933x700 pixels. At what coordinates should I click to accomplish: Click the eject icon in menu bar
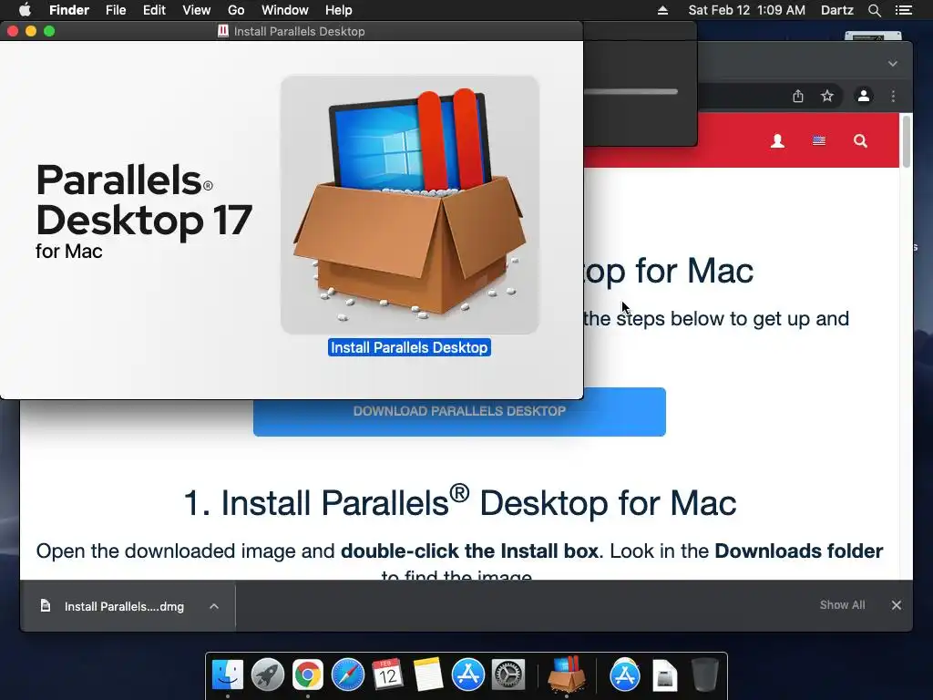pos(662,10)
